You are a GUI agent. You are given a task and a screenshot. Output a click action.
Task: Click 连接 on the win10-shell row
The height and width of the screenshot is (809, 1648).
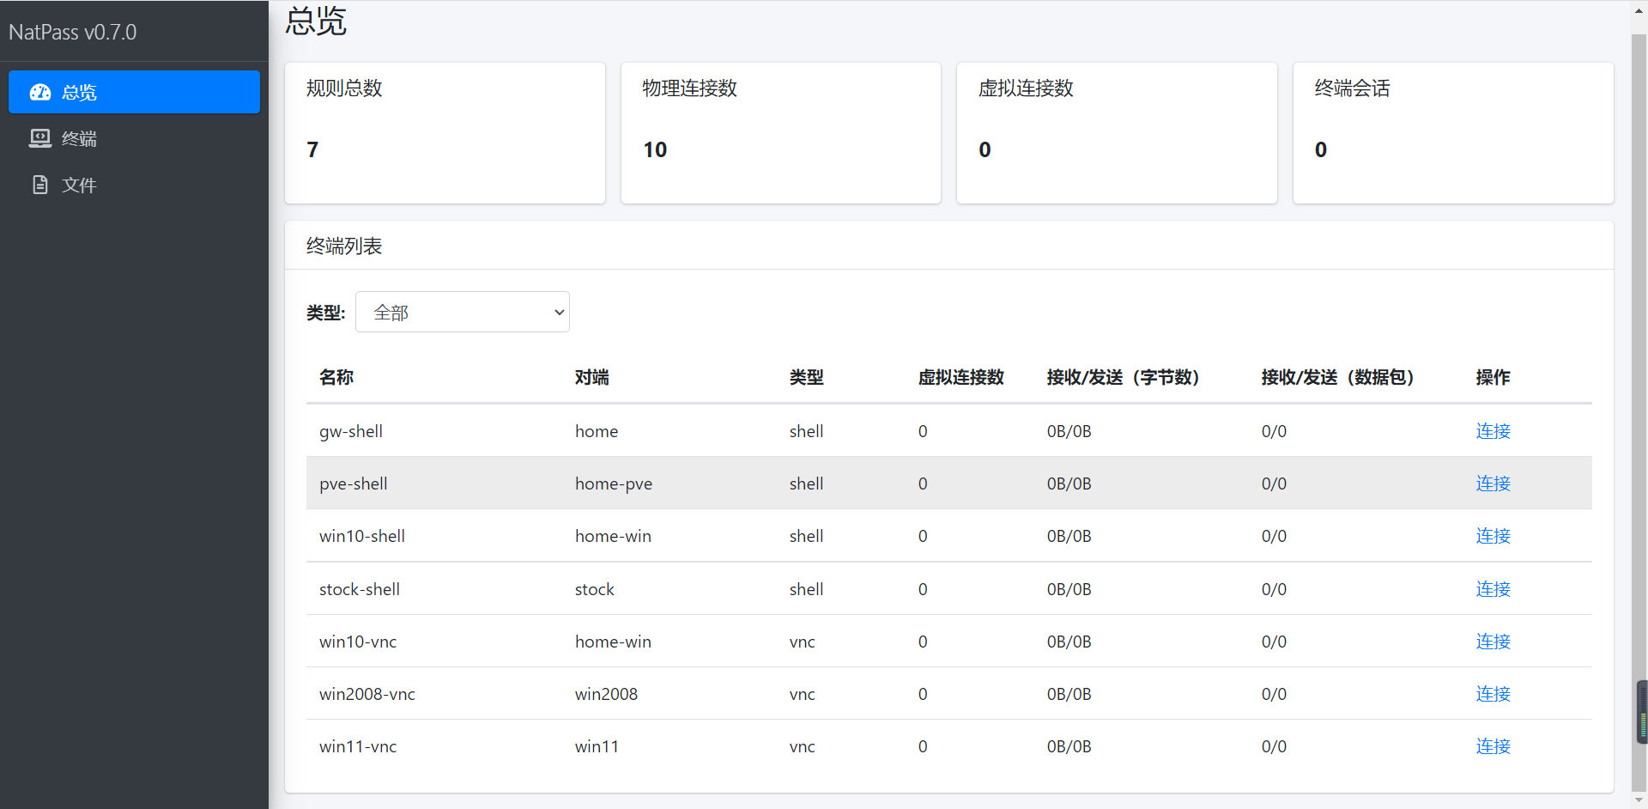pyautogui.click(x=1493, y=536)
